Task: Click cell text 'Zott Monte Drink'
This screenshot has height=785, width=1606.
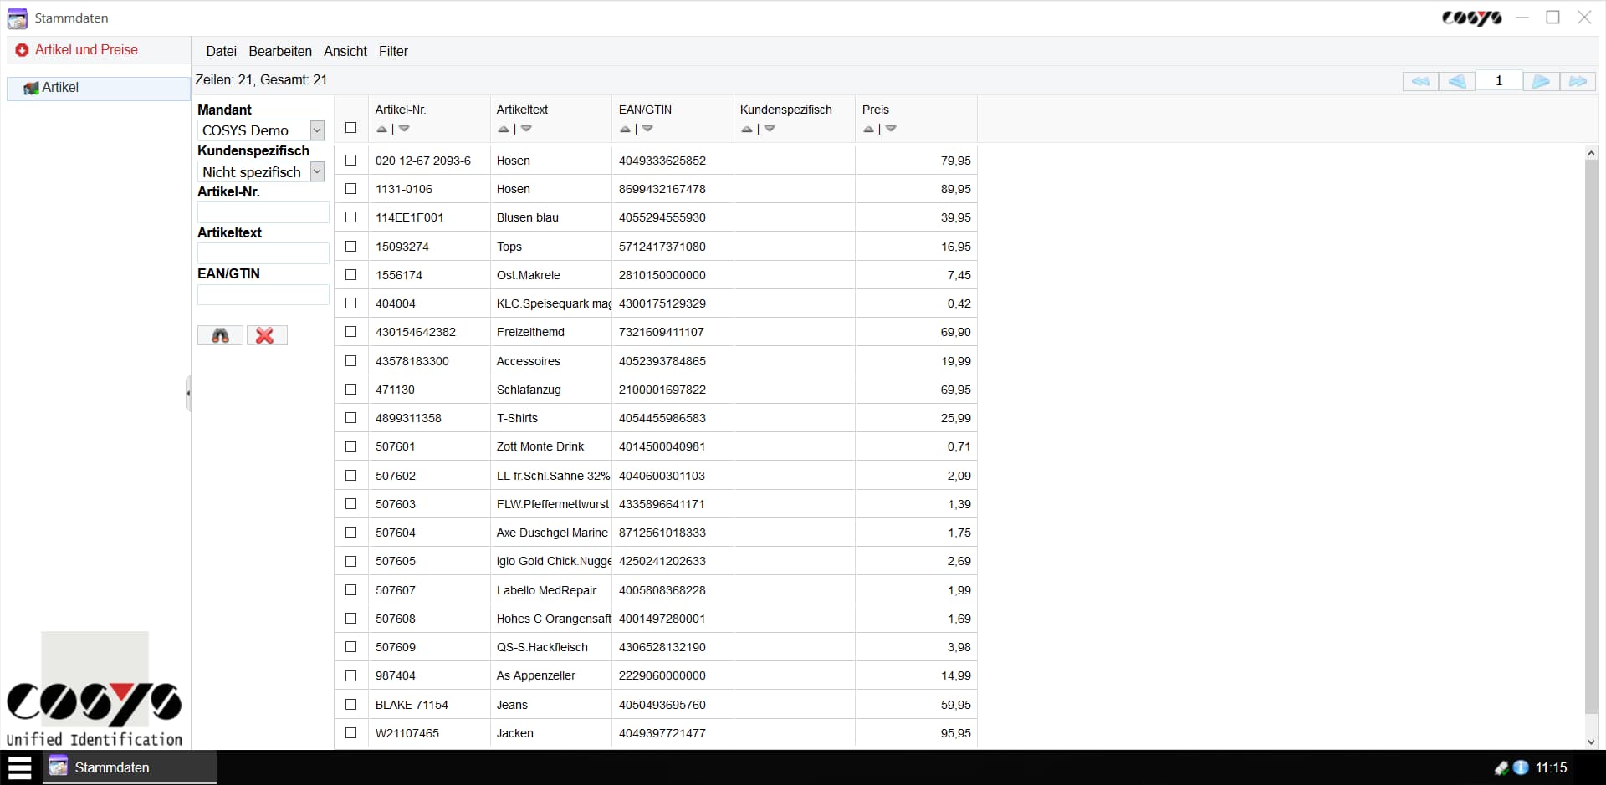Action: click(x=540, y=446)
